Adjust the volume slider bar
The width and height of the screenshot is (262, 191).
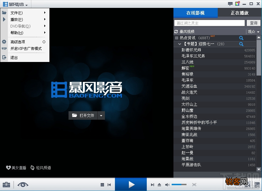[179, 185]
